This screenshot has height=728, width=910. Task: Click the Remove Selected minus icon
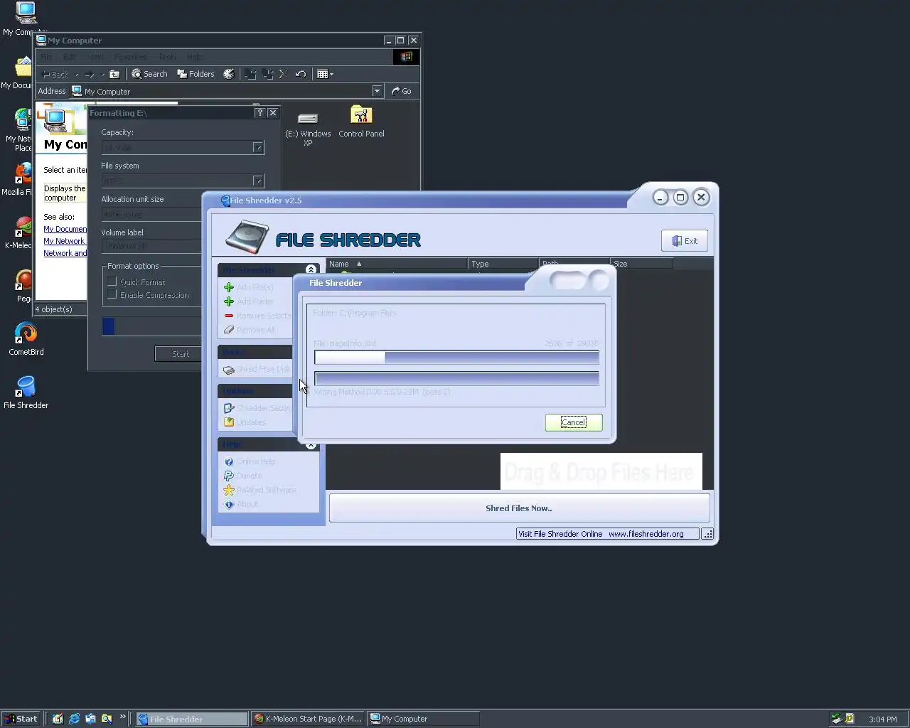click(229, 316)
